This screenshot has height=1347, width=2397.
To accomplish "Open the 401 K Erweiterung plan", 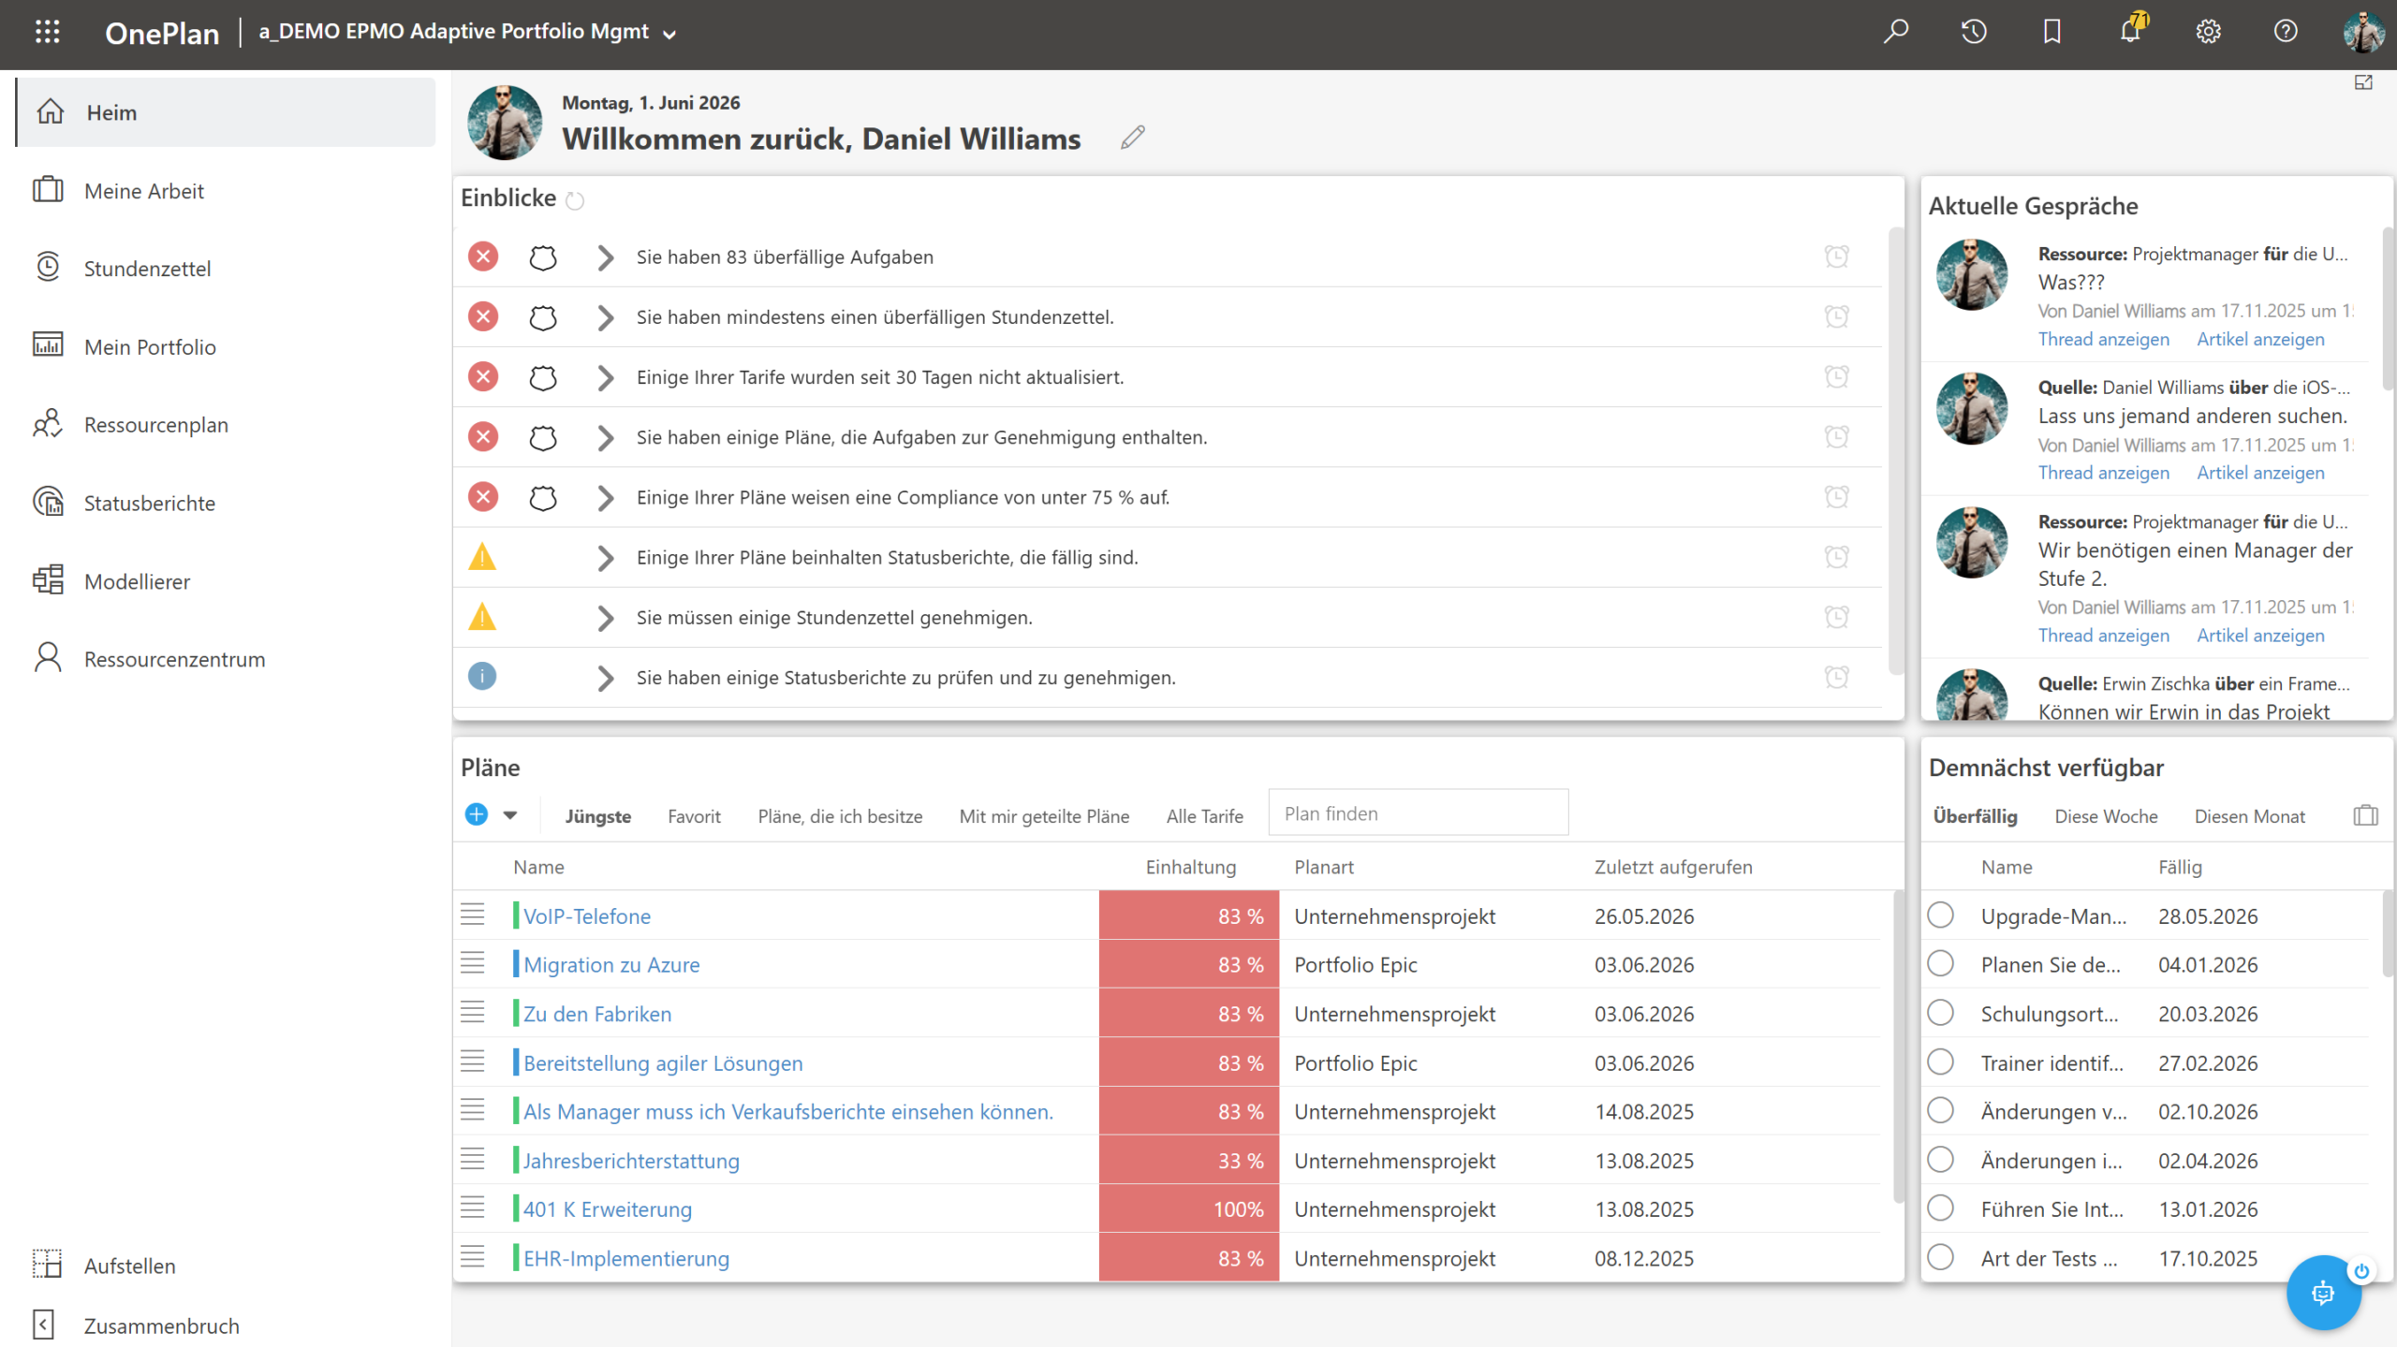I will click(608, 1208).
